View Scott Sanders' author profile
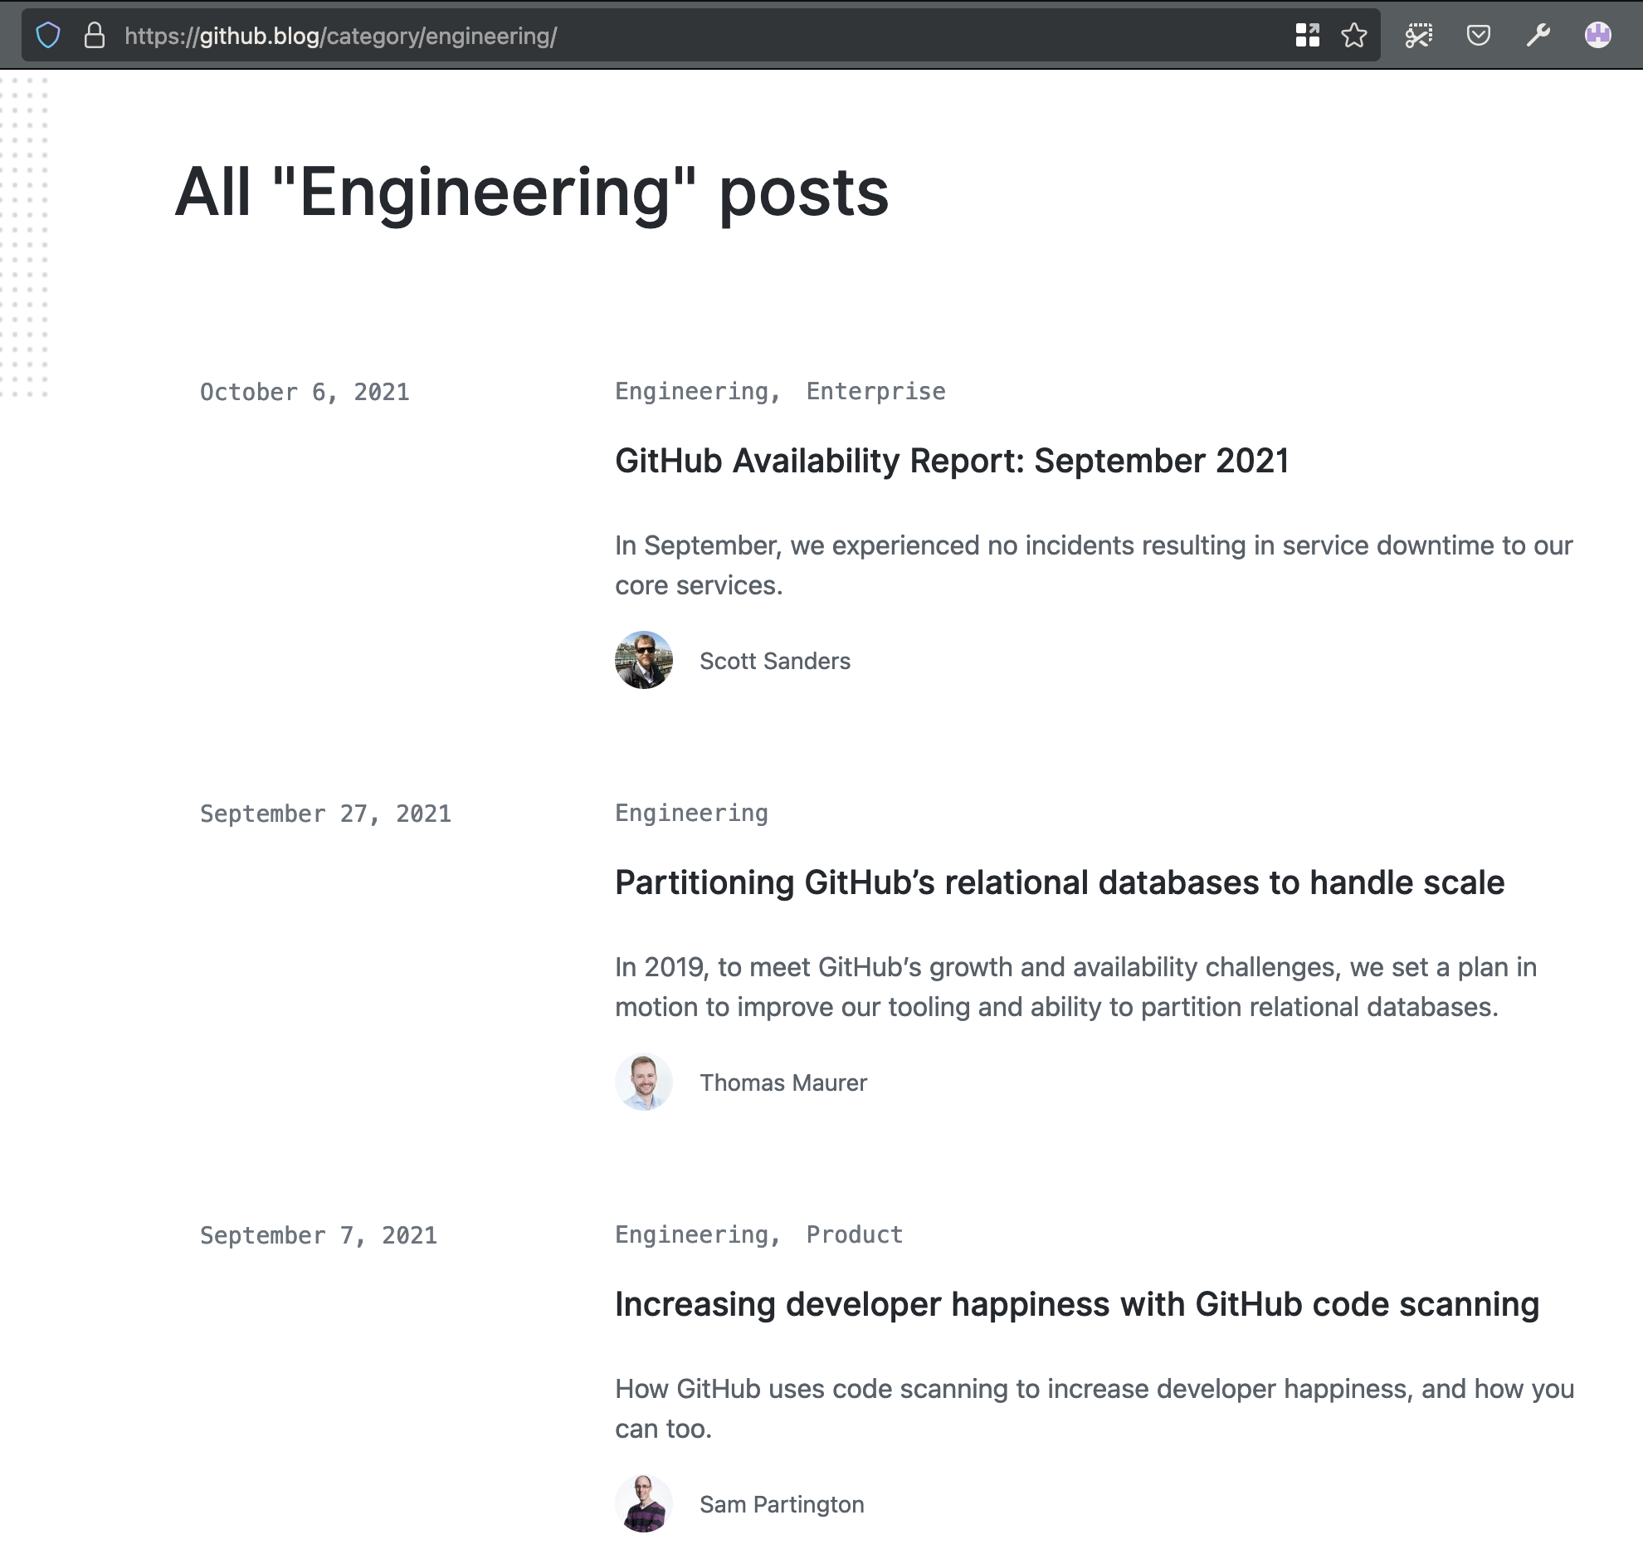Image resolution: width=1643 pixels, height=1559 pixels. tap(775, 661)
